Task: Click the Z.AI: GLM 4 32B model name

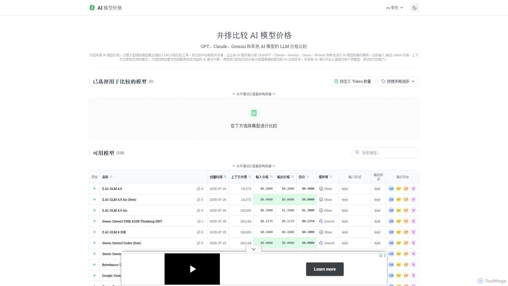Action: [114, 232]
